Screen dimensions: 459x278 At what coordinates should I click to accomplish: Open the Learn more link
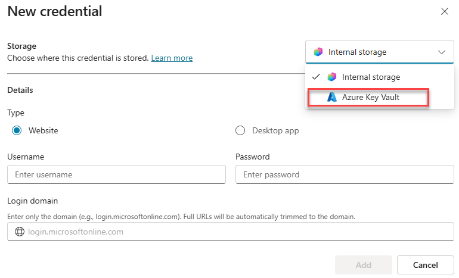tap(172, 58)
